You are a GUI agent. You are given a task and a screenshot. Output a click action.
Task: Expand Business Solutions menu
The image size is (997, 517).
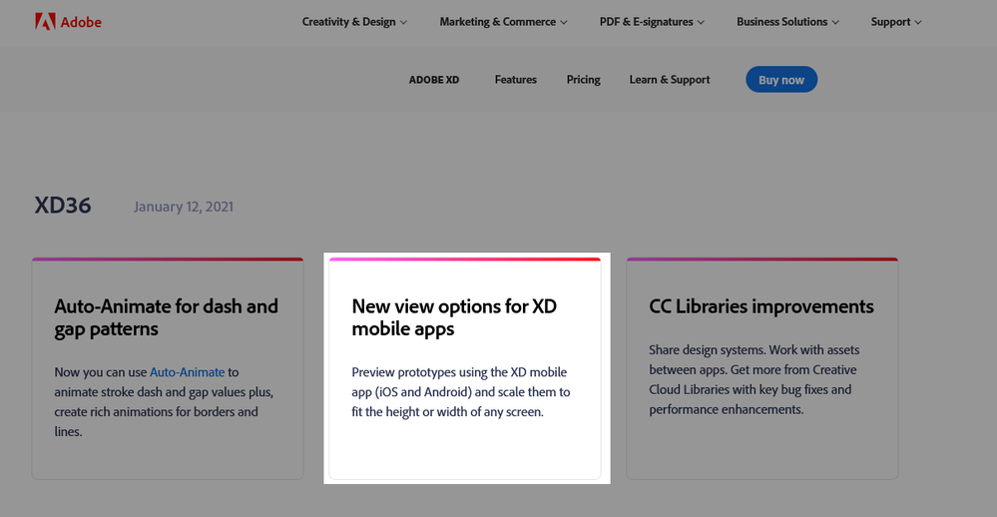point(787,22)
